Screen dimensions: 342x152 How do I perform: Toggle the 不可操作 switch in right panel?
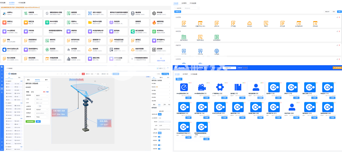pyautogui.click(x=159, y=137)
